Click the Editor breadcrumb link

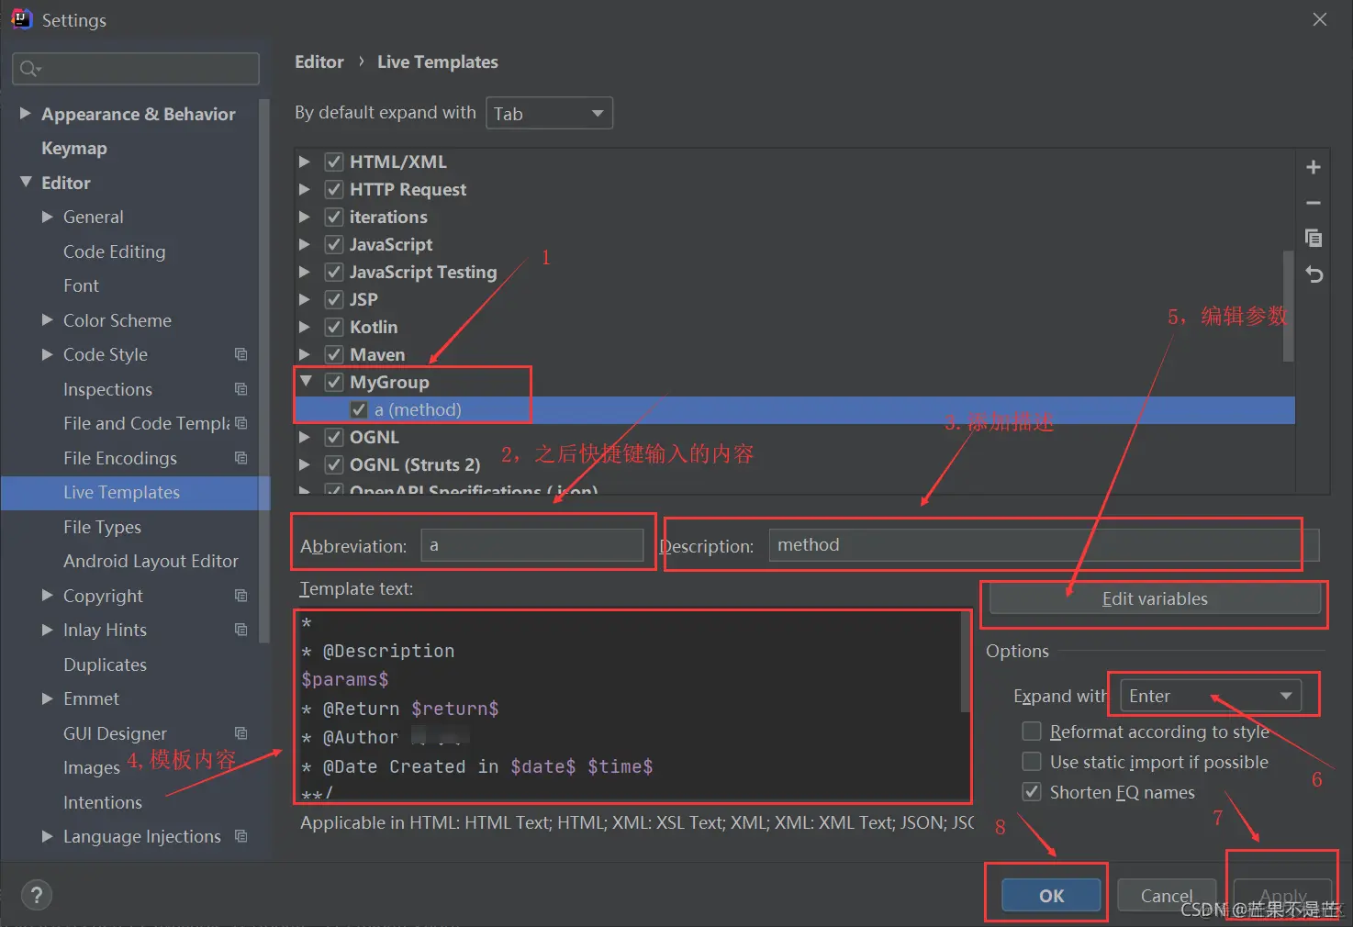point(319,61)
